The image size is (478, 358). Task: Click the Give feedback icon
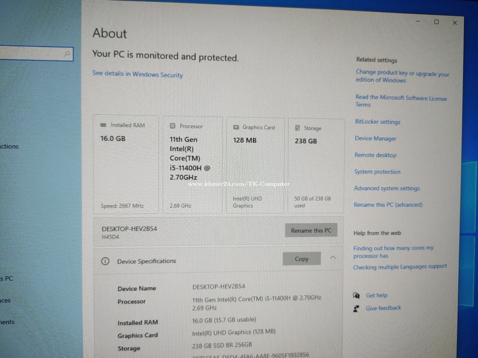click(356, 308)
